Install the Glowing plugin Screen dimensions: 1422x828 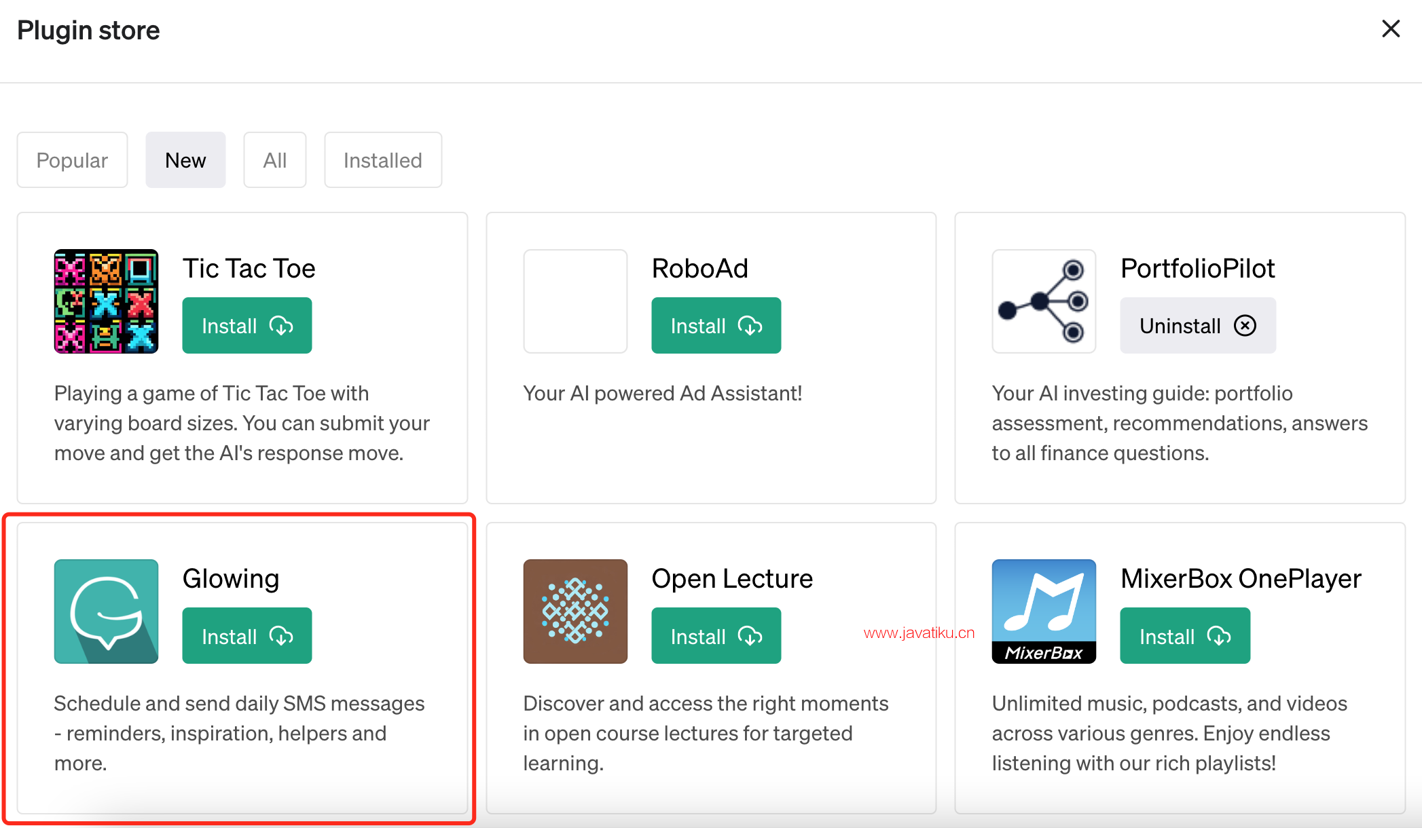point(247,636)
